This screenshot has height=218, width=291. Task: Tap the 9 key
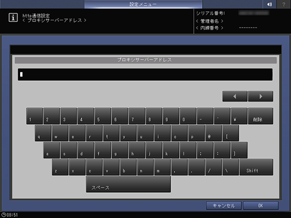pos(171,116)
